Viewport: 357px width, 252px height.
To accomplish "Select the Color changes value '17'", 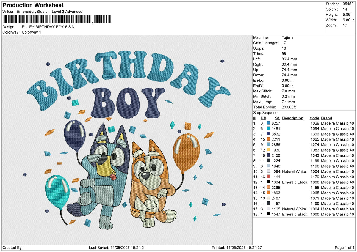I will pos(284,43).
